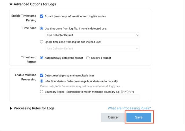Expand Processing Rules for Logs triangle
The height and width of the screenshot is (131, 185).
coord(11,108)
